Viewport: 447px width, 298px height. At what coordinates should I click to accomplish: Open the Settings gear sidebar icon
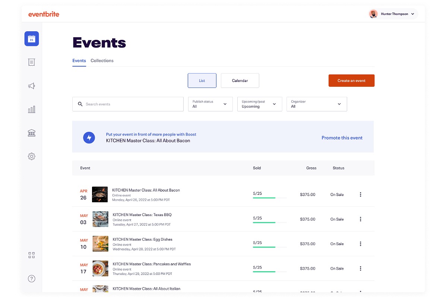[32, 156]
